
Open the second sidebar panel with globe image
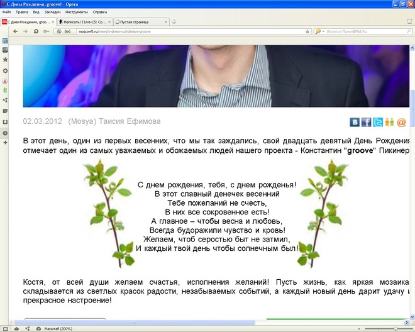tap(5, 50)
